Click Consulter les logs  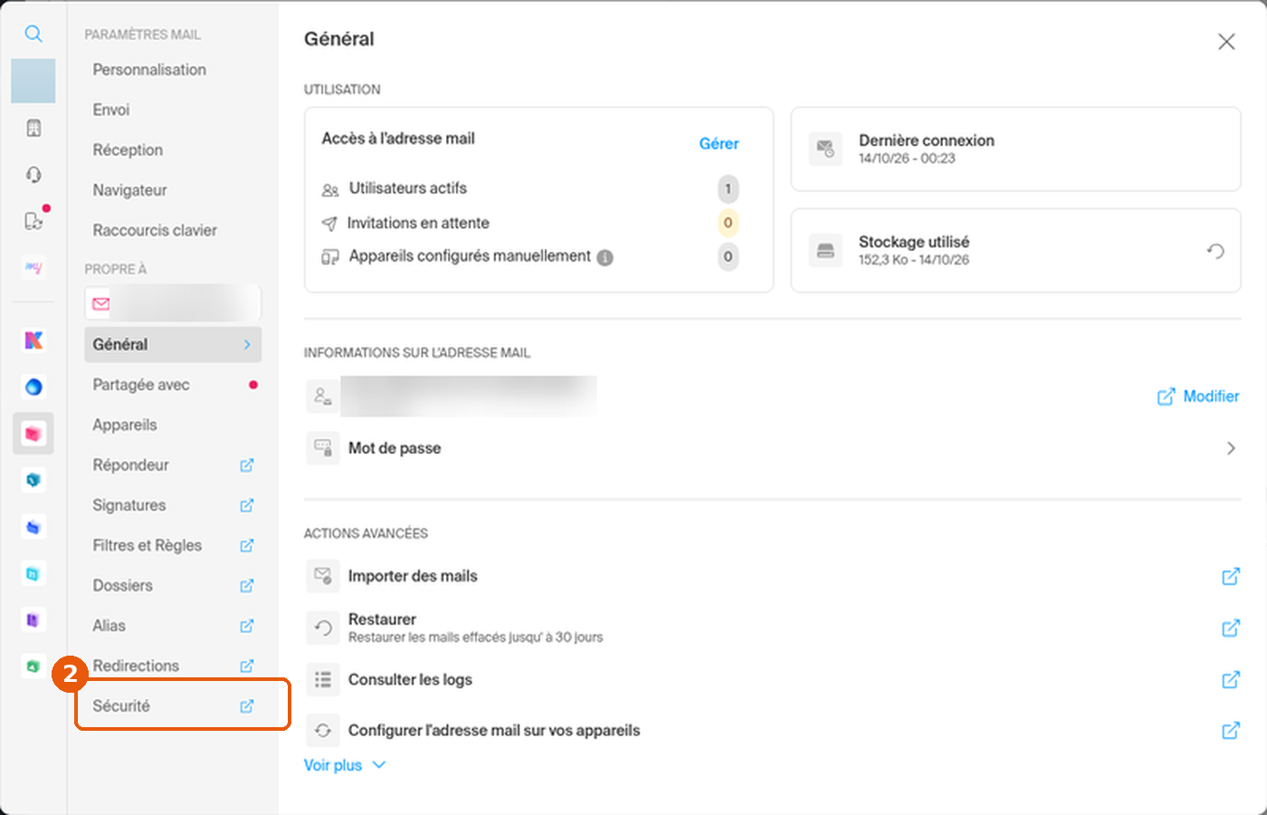click(x=410, y=679)
